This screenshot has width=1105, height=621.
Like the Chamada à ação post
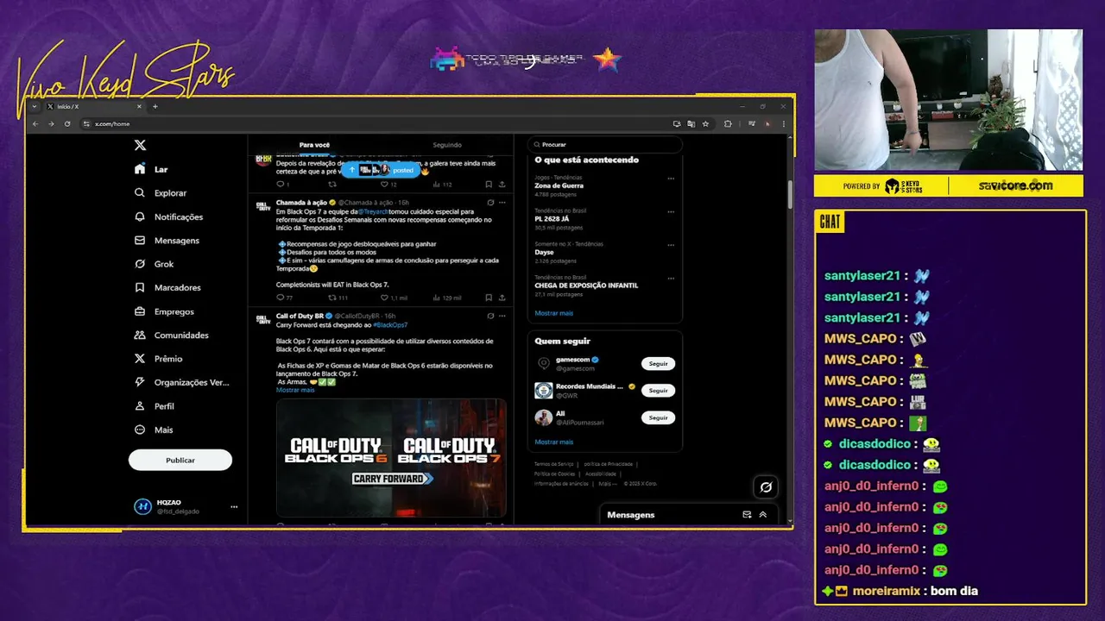392,298
